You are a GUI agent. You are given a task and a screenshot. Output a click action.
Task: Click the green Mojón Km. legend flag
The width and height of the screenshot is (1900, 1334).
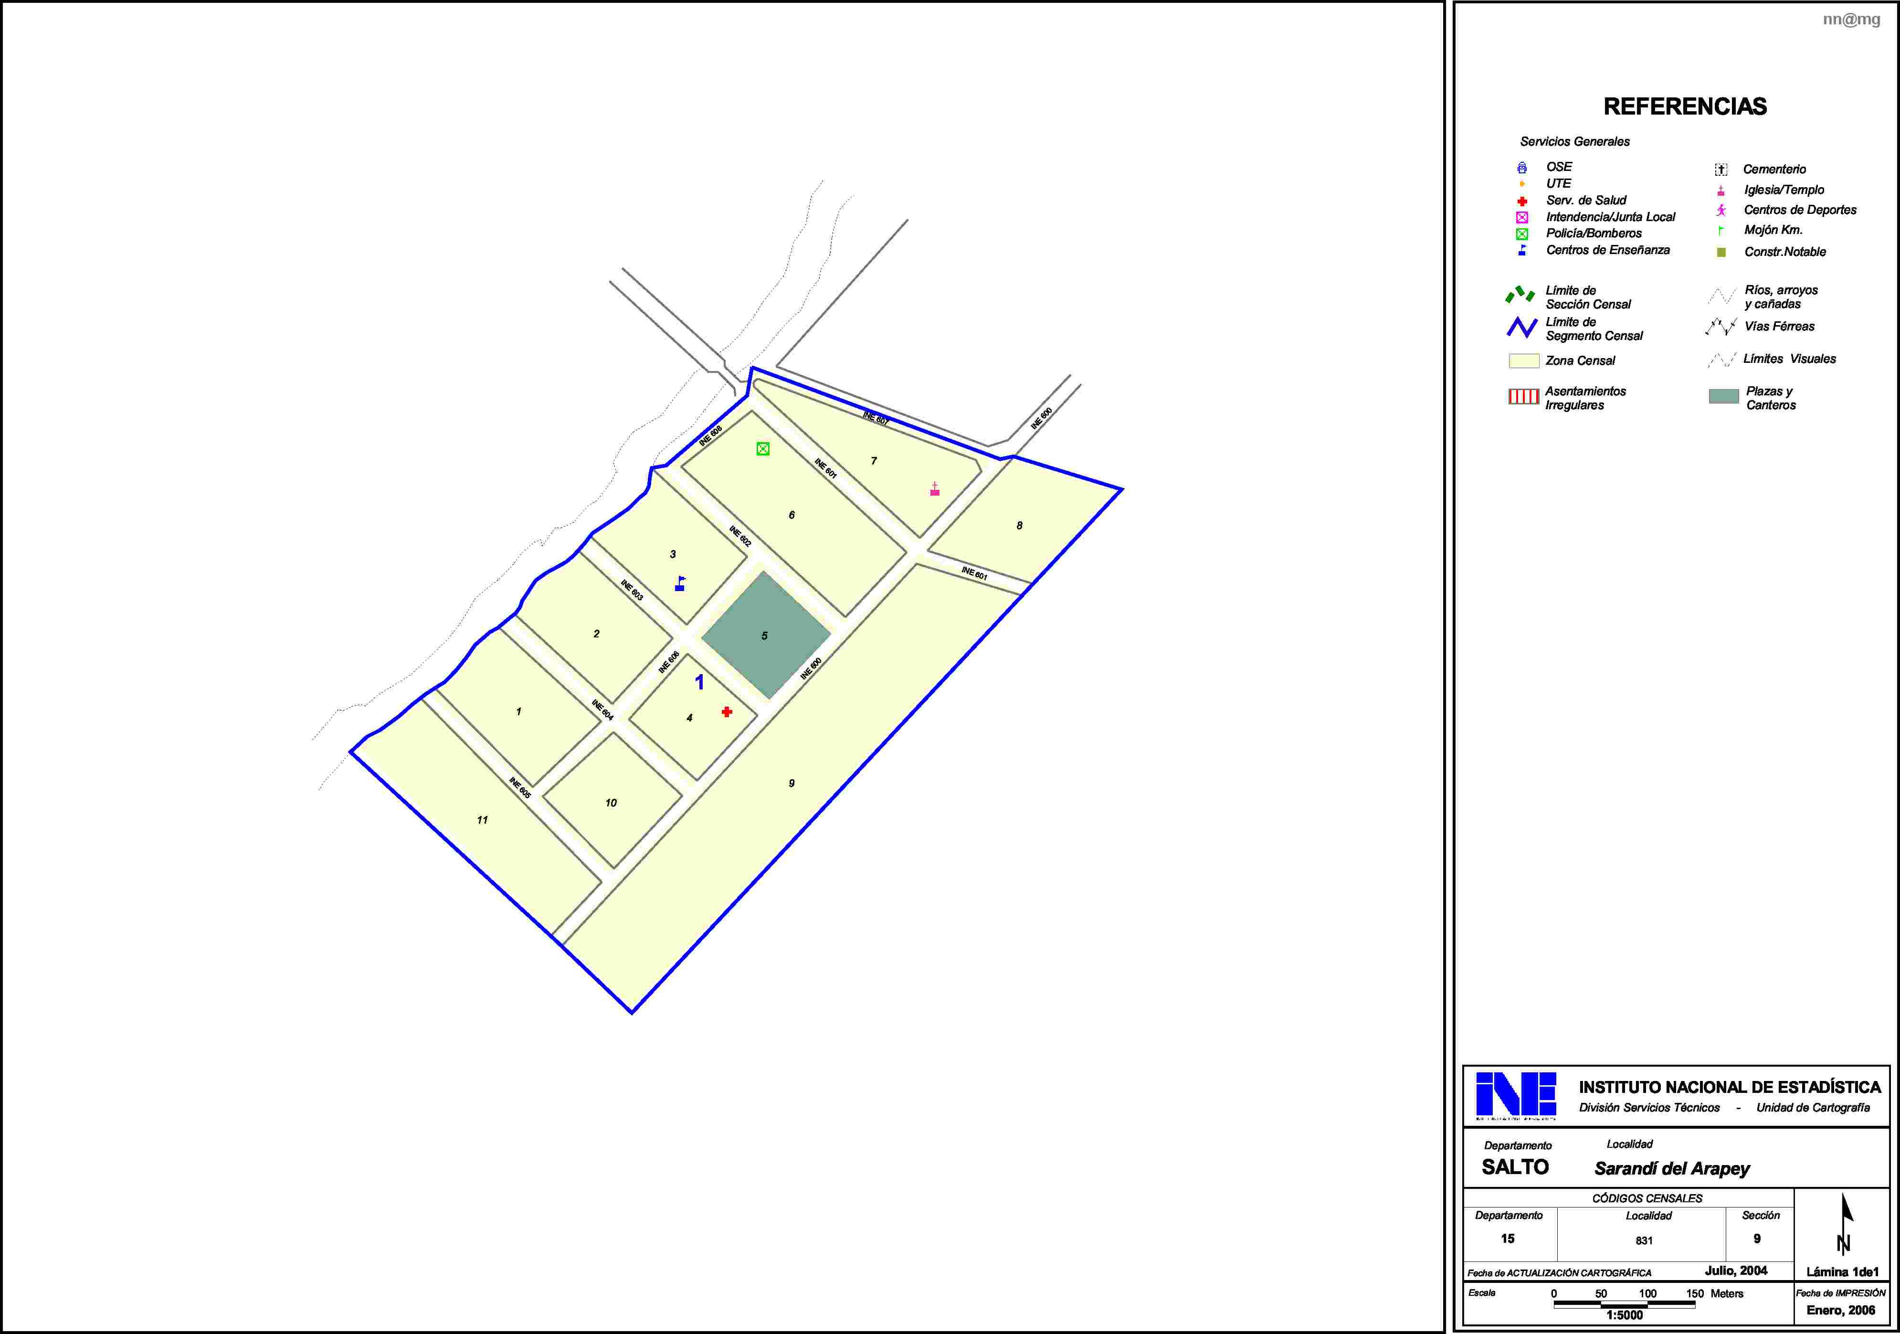click(x=1721, y=231)
